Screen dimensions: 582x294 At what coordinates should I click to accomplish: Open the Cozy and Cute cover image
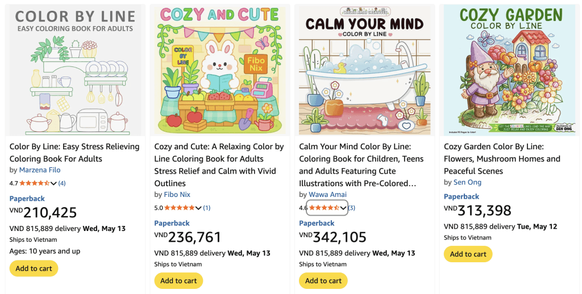pos(219,70)
